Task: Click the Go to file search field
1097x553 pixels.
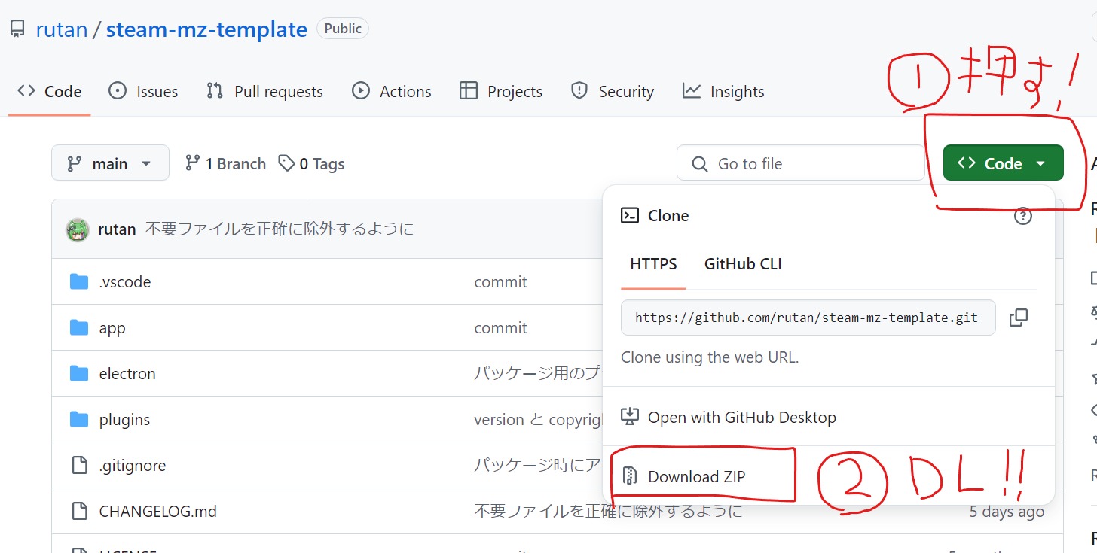Action: coord(800,163)
